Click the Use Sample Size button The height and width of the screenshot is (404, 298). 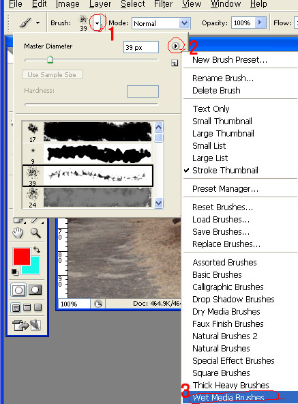53,74
